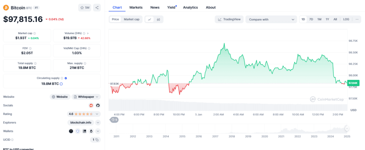Switch to the Analytics tab
The height and width of the screenshot is (150, 365).
190,7
